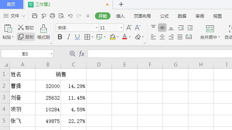Apply yellow fill color bucket
The width and height of the screenshot is (232, 130).
click(x=113, y=37)
